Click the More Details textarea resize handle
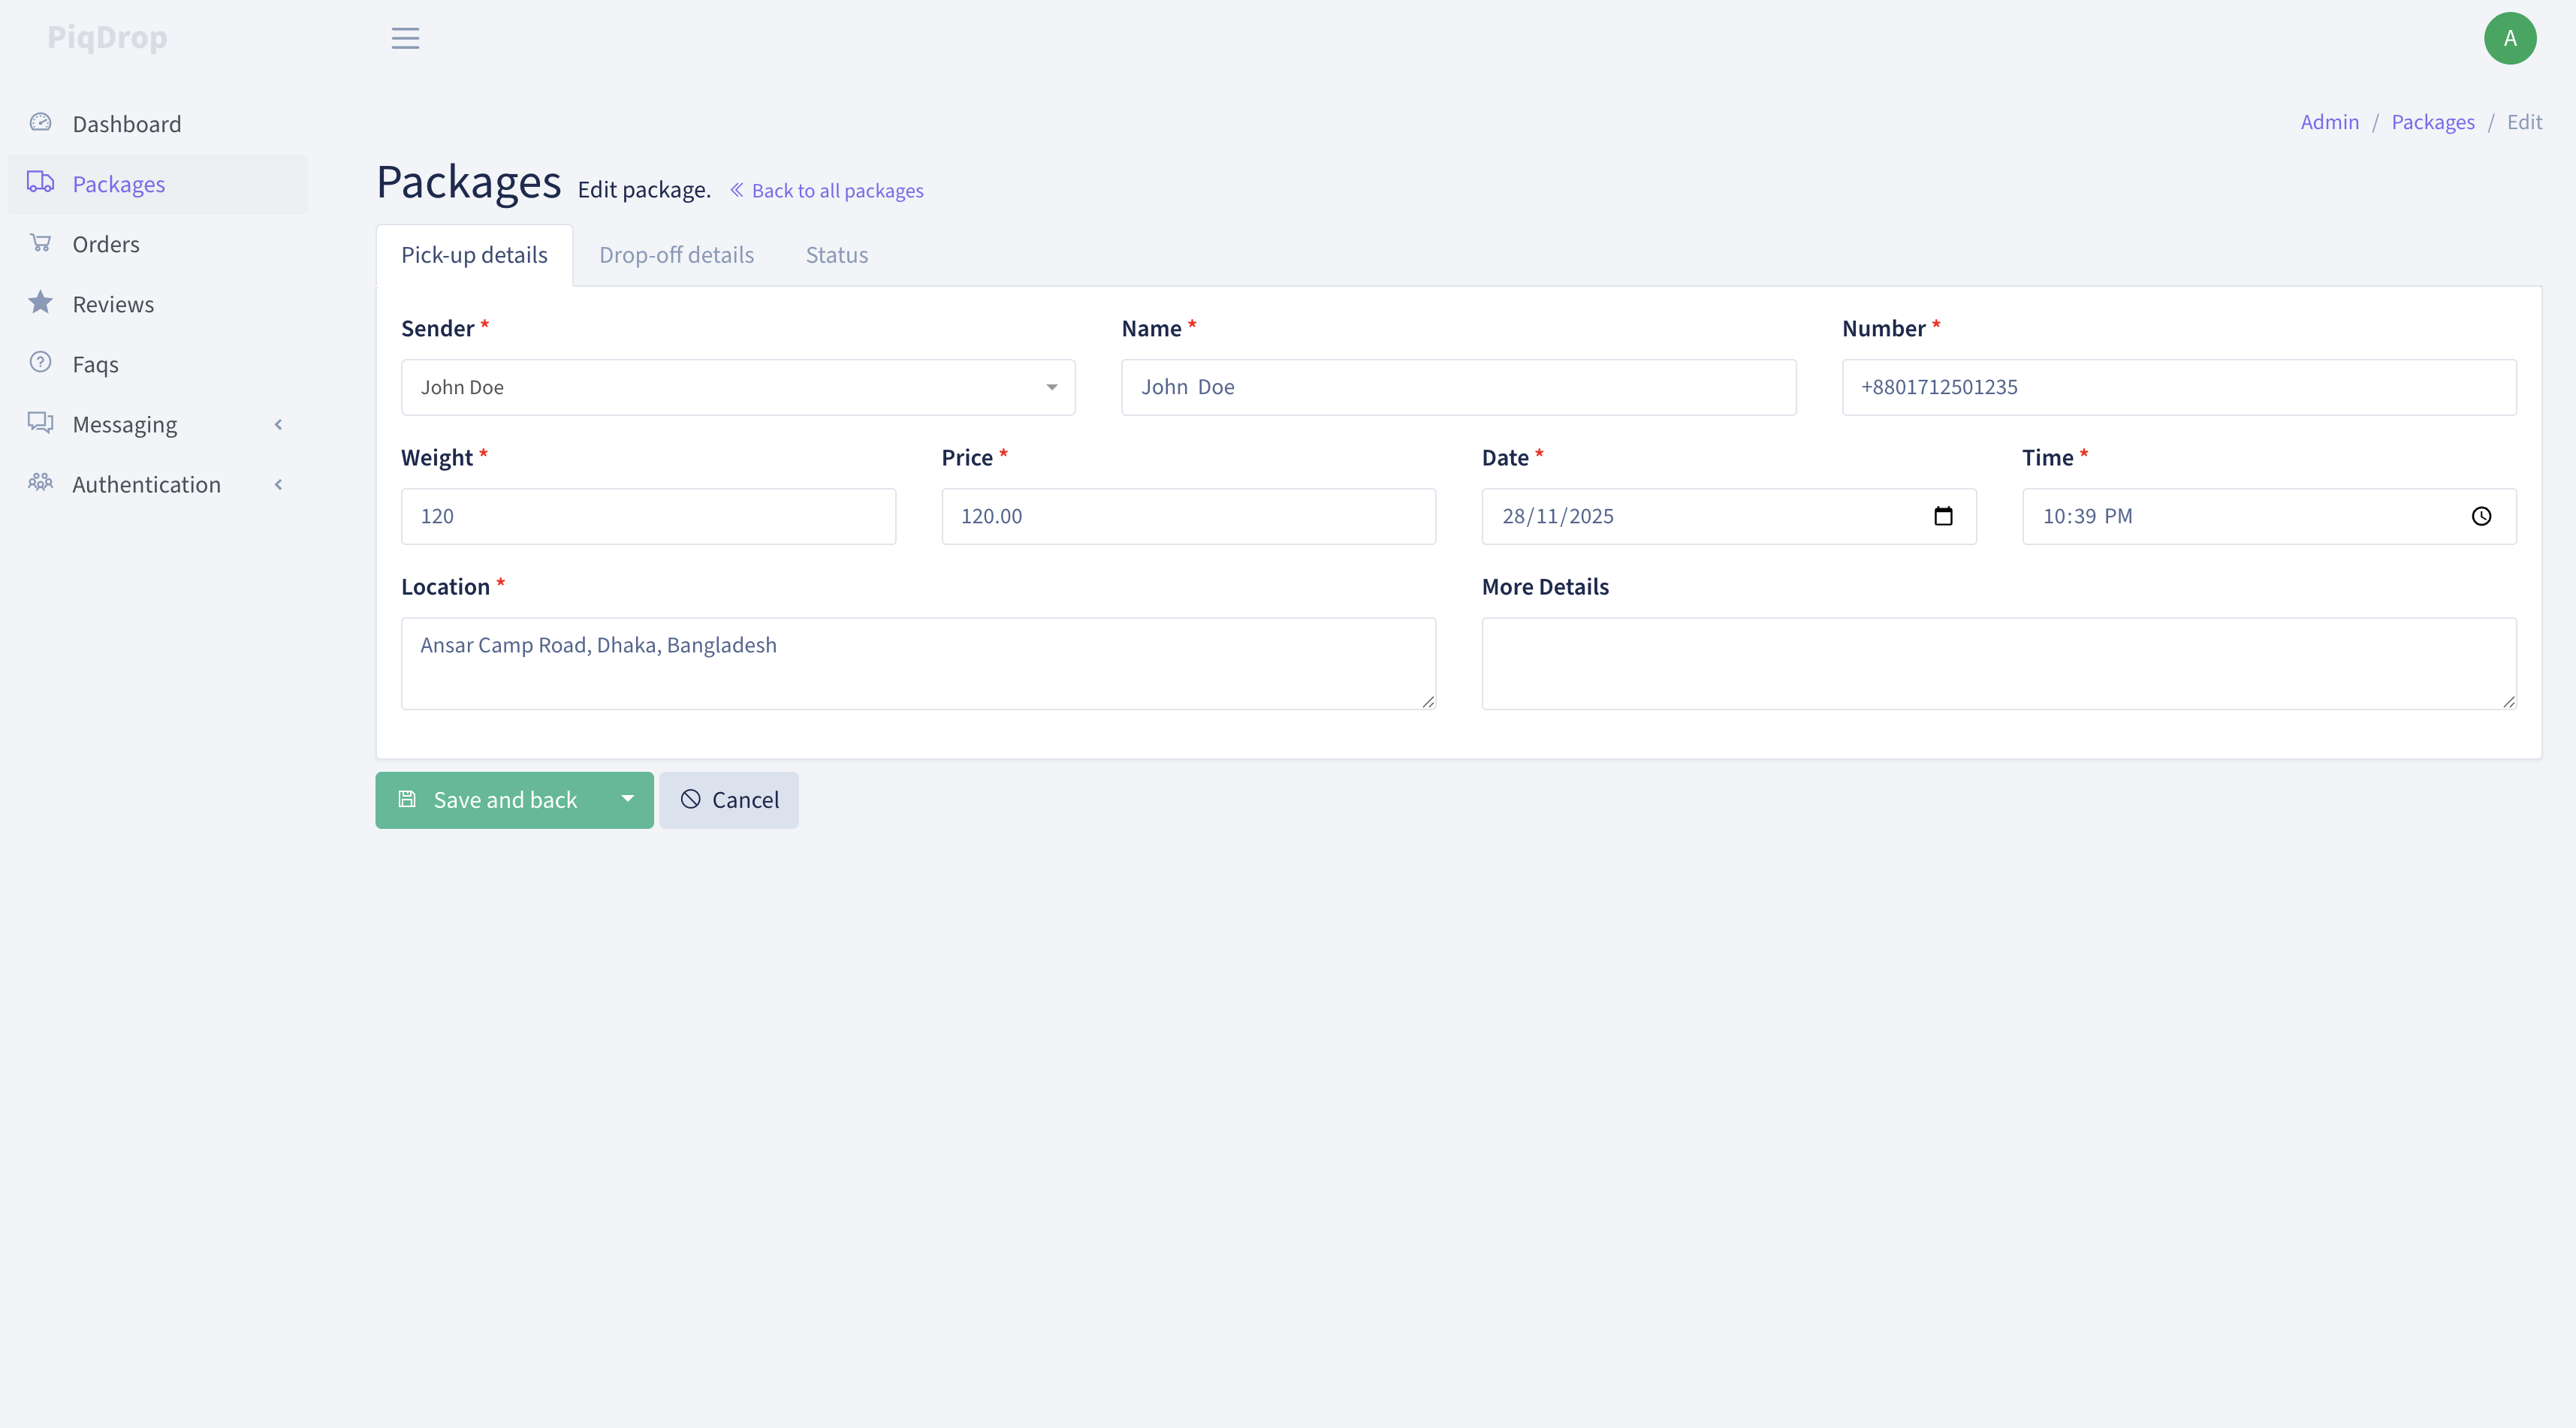The height and width of the screenshot is (1428, 2576). pos(2508,702)
